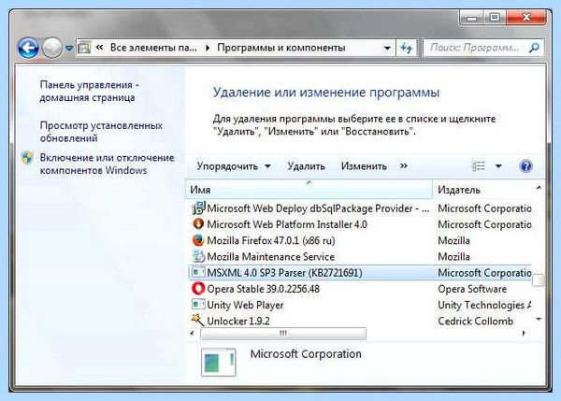Image resolution: width=561 pixels, height=401 pixels.
Task: Click the change view icon
Action: (x=479, y=166)
